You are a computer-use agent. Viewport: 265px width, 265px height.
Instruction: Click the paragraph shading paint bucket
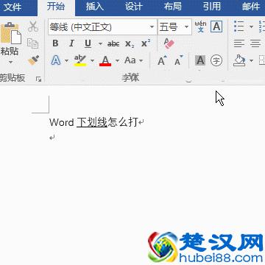click(x=239, y=60)
